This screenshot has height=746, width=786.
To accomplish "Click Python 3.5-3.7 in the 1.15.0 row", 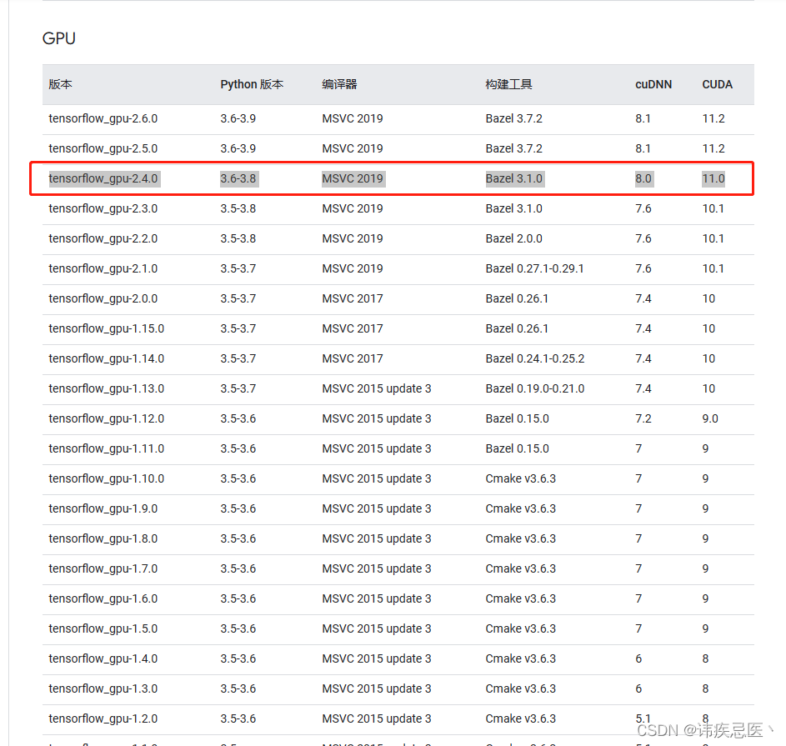I will pos(238,329).
